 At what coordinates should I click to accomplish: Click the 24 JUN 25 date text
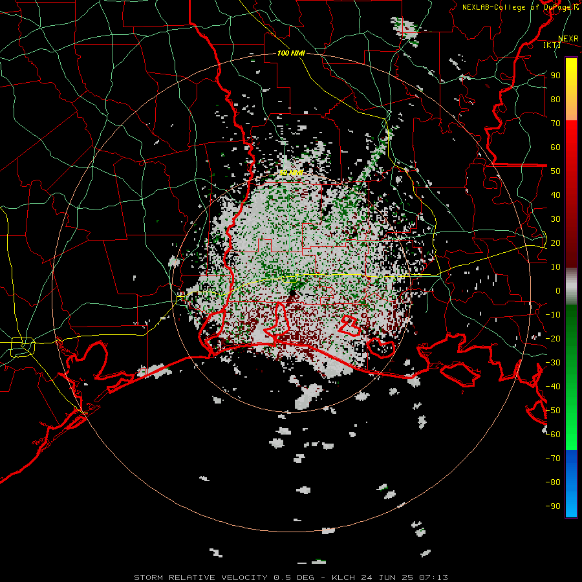387,577
